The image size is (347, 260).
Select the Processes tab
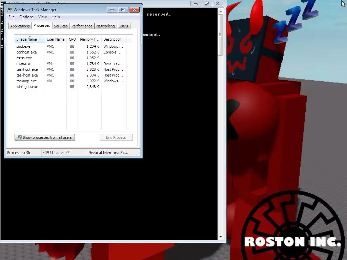[x=42, y=25]
